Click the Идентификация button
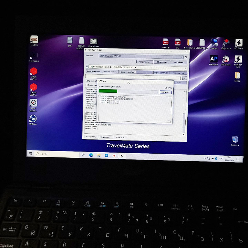The image size is (248, 248). [94, 71]
